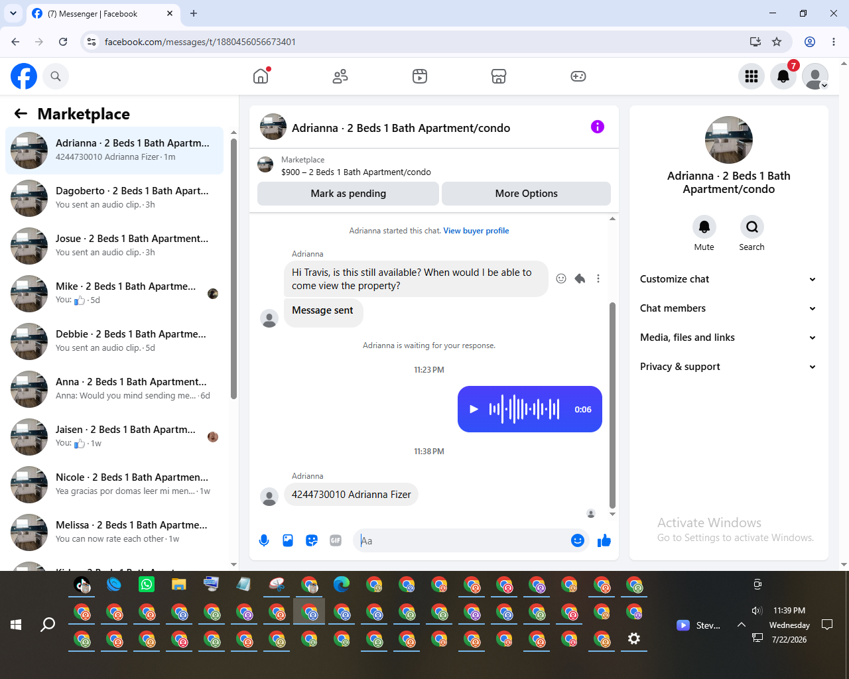Open the purple conversation information icon

pyautogui.click(x=598, y=127)
